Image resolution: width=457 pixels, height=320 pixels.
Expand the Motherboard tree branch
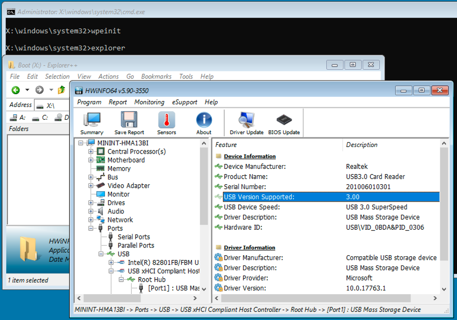91,160
